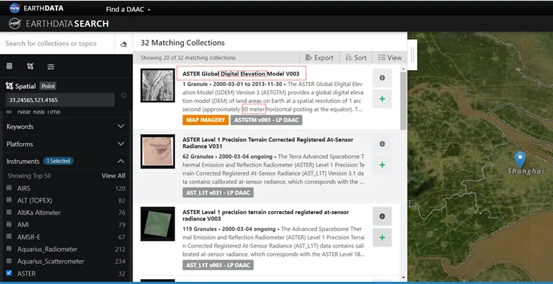Click the ASTGTM v003 - LP DAAC tag
The width and height of the screenshot is (553, 284).
266,120
